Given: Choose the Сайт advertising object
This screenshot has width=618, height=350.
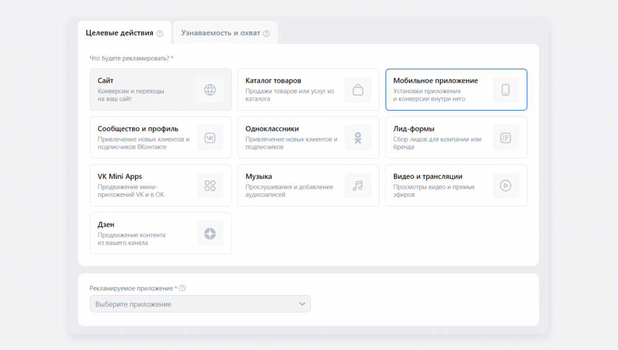Looking at the screenshot, I should [161, 90].
